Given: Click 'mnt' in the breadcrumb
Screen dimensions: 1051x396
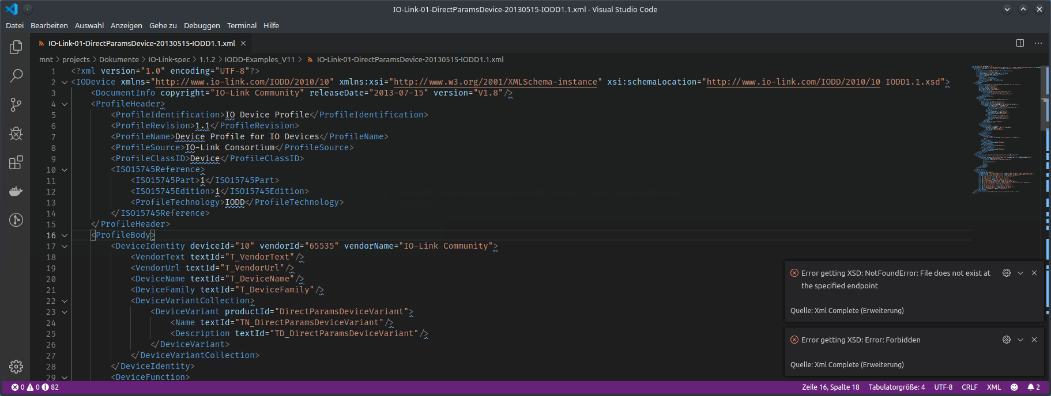Looking at the screenshot, I should coord(46,59).
